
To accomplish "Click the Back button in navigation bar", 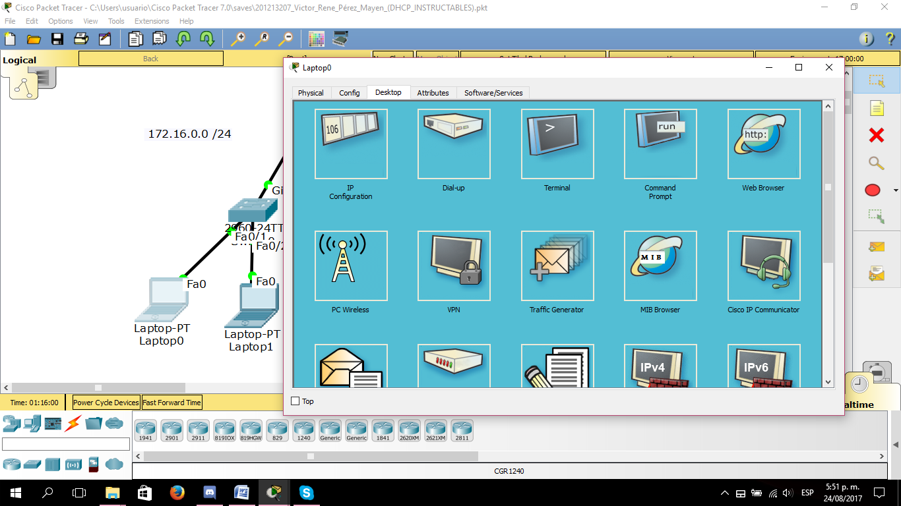I will (x=151, y=59).
